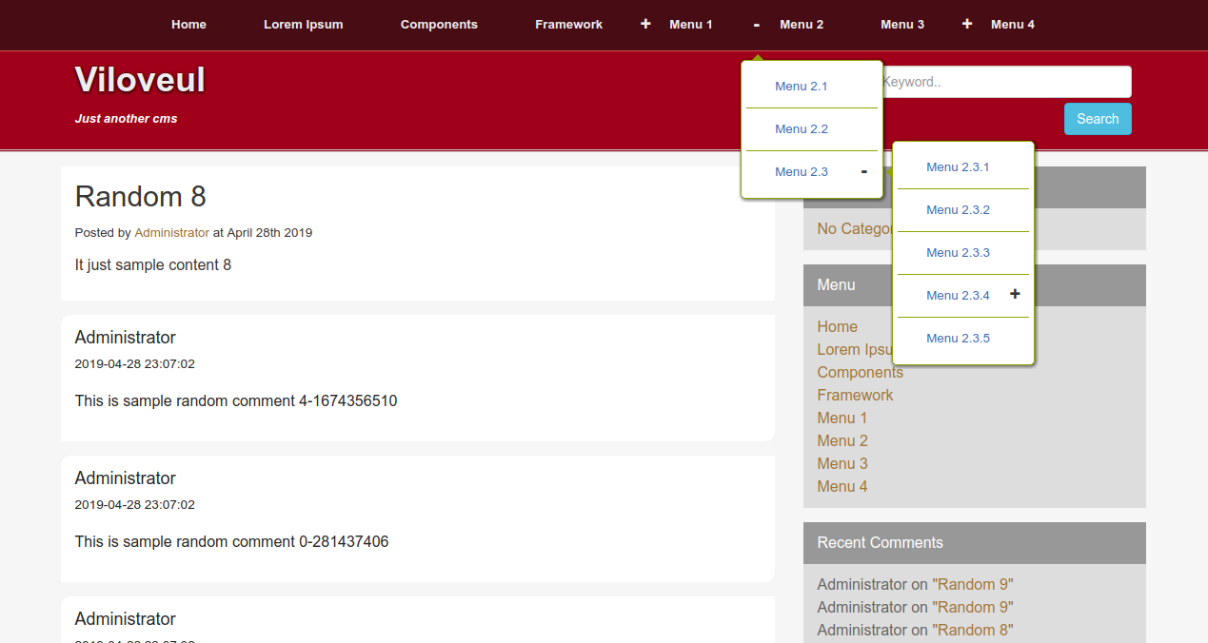Select Menu 2.3.1 in the submenu
The image size is (1208, 643).
pyautogui.click(x=958, y=167)
